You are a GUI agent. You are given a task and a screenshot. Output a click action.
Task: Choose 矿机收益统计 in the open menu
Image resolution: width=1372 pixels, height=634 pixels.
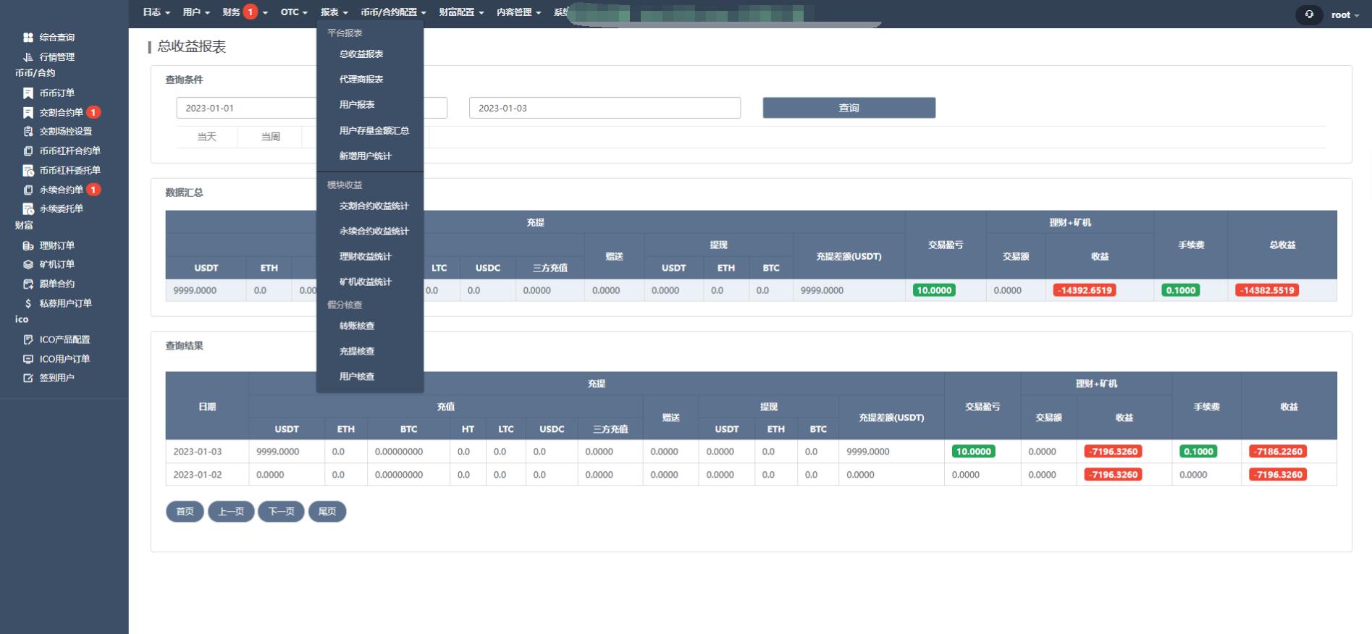click(365, 282)
